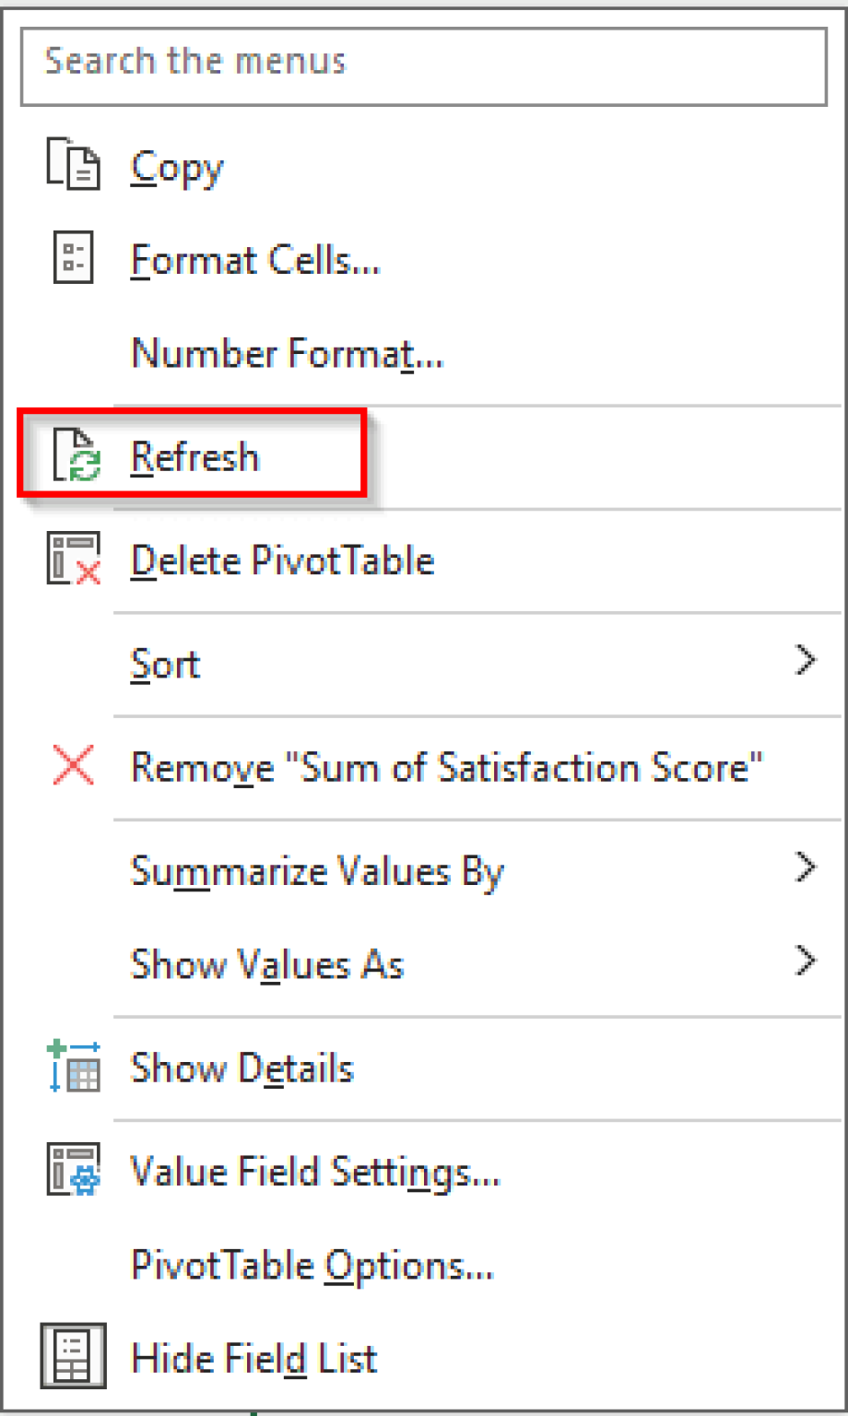This screenshot has width=848, height=1416.
Task: Select the Show Details icon
Action: point(72,1067)
